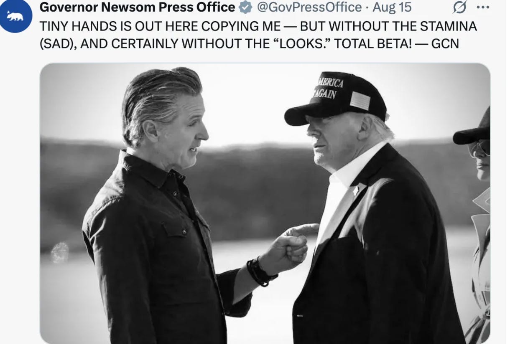The image size is (510, 350).
Task: Click the blue verified checkmark badge
Action: (x=246, y=7)
